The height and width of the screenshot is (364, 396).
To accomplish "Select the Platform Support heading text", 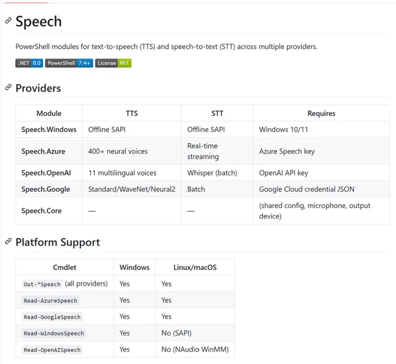I will tap(58, 242).
